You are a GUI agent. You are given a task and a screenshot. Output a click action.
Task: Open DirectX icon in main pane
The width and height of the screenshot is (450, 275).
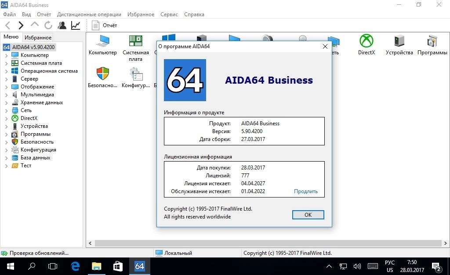pyautogui.click(x=367, y=45)
